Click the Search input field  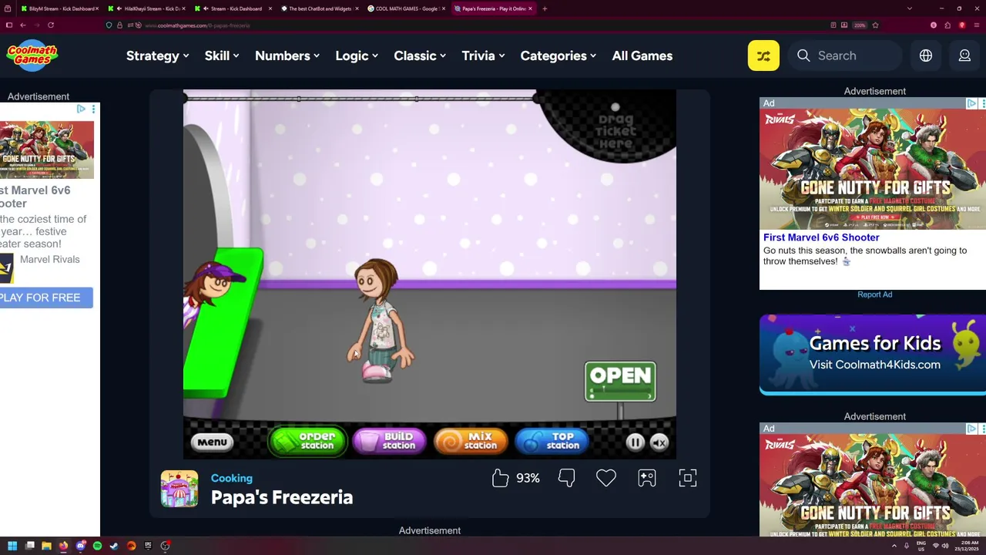pyautogui.click(x=845, y=55)
